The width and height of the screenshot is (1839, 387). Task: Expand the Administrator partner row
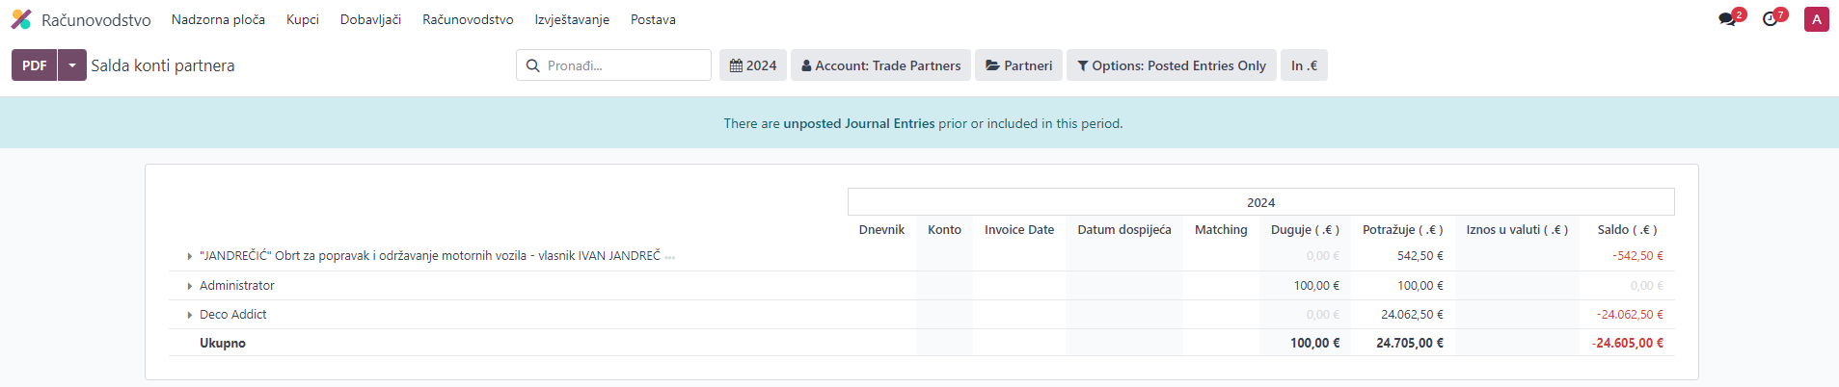pyautogui.click(x=190, y=286)
